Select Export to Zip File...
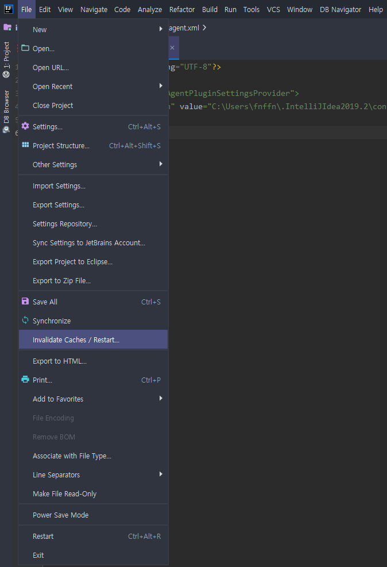 click(x=93, y=280)
